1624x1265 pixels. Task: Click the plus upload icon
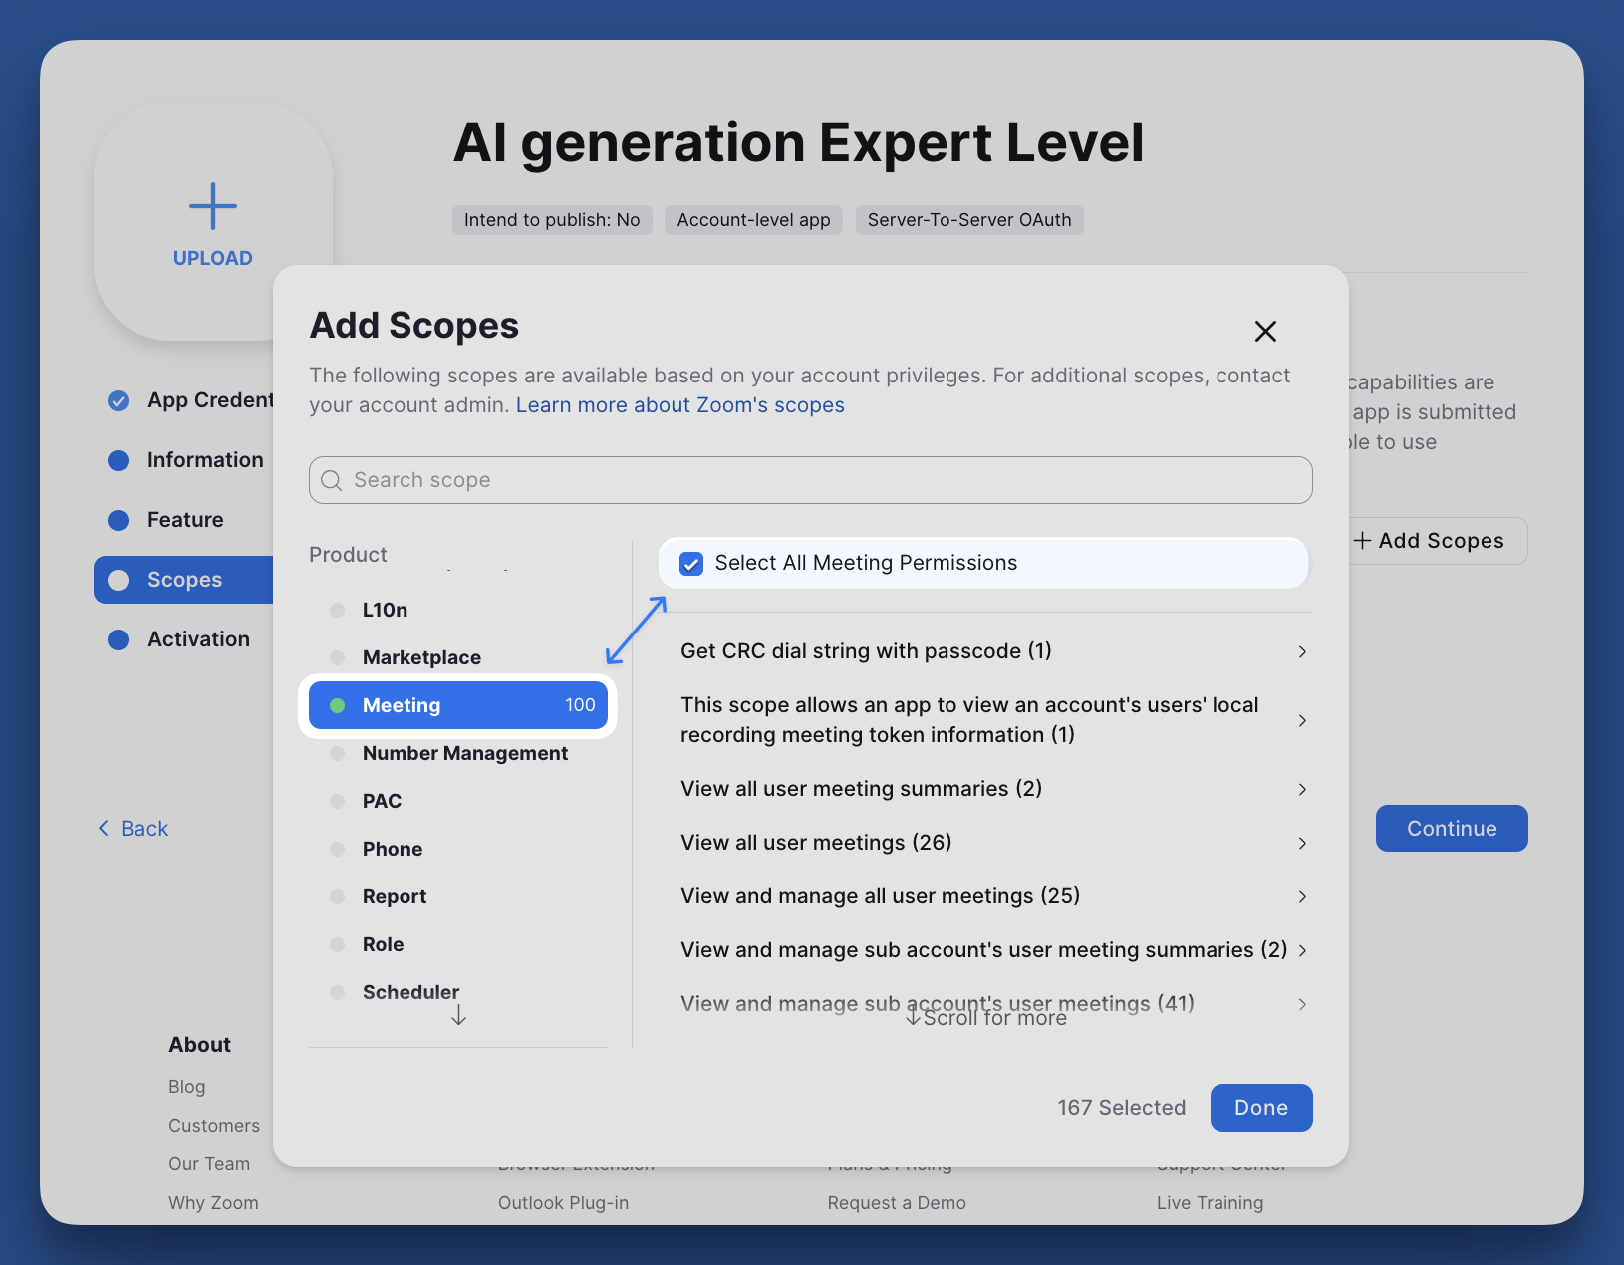point(213,206)
